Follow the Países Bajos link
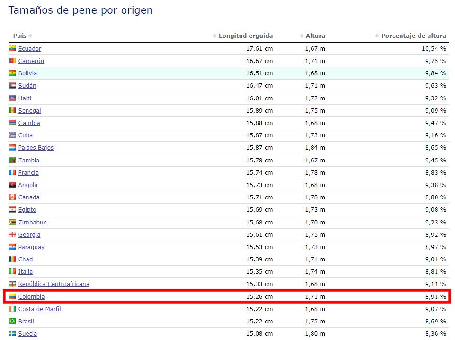Screen dimensions: 455x340 36,148
